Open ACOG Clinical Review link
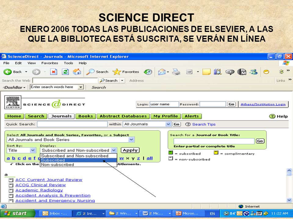 (41, 185)
